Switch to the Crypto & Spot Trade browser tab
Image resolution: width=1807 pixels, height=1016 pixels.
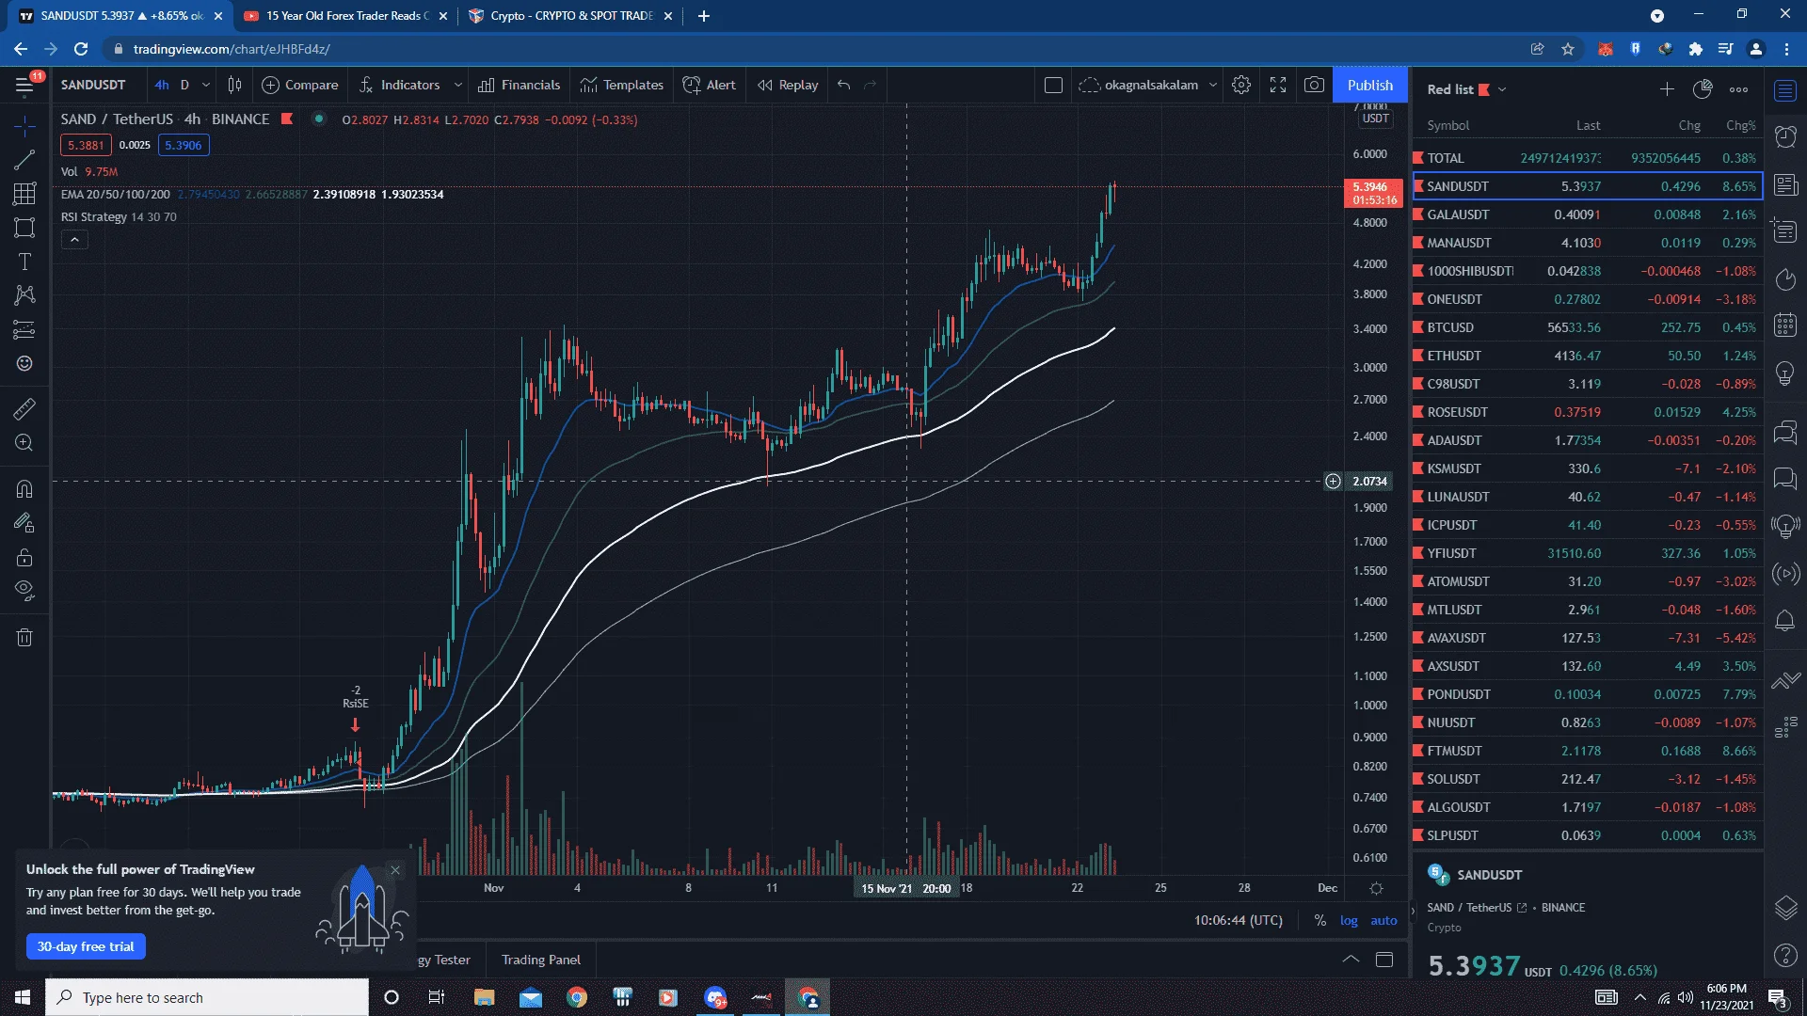572,16
